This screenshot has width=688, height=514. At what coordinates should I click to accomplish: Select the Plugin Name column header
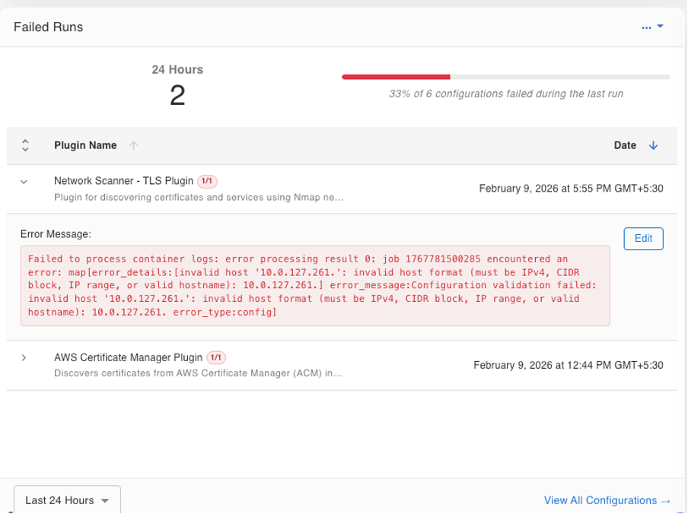pos(85,145)
